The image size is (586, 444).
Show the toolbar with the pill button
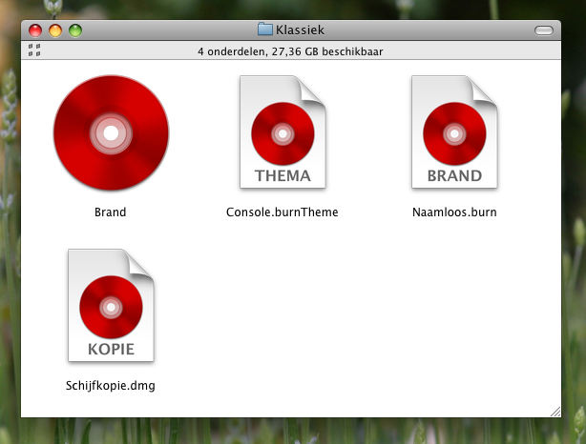[x=544, y=30]
